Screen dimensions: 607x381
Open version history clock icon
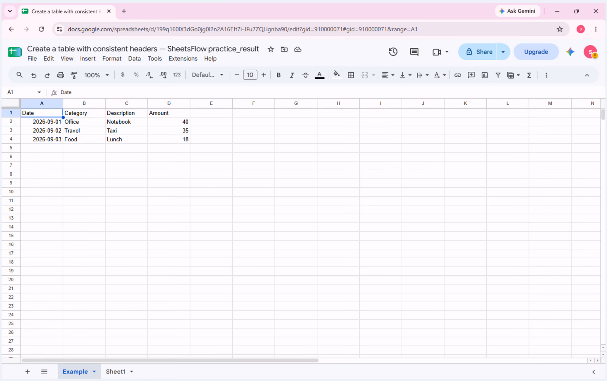pos(393,52)
